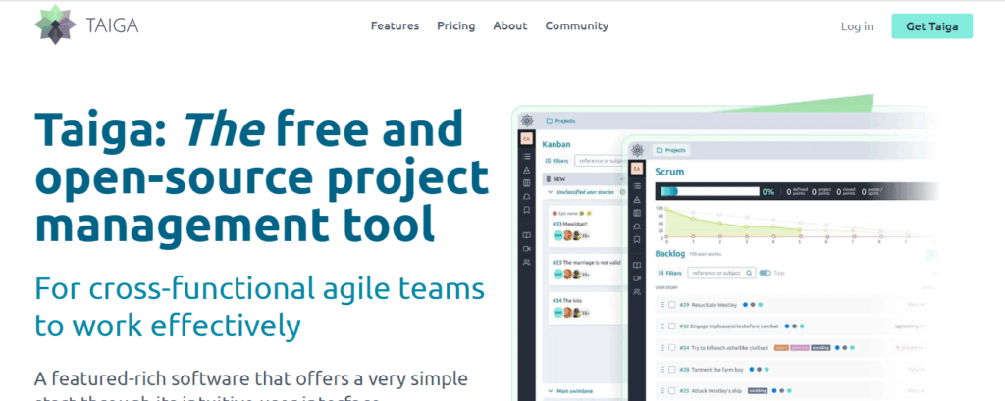Viewport: 1005px width, 401px height.
Task: Check the box for #29 Resuscitate Westley
Action: [671, 305]
